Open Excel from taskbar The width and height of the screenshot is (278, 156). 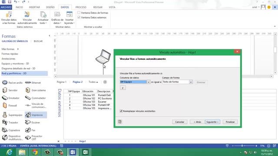click(86, 152)
